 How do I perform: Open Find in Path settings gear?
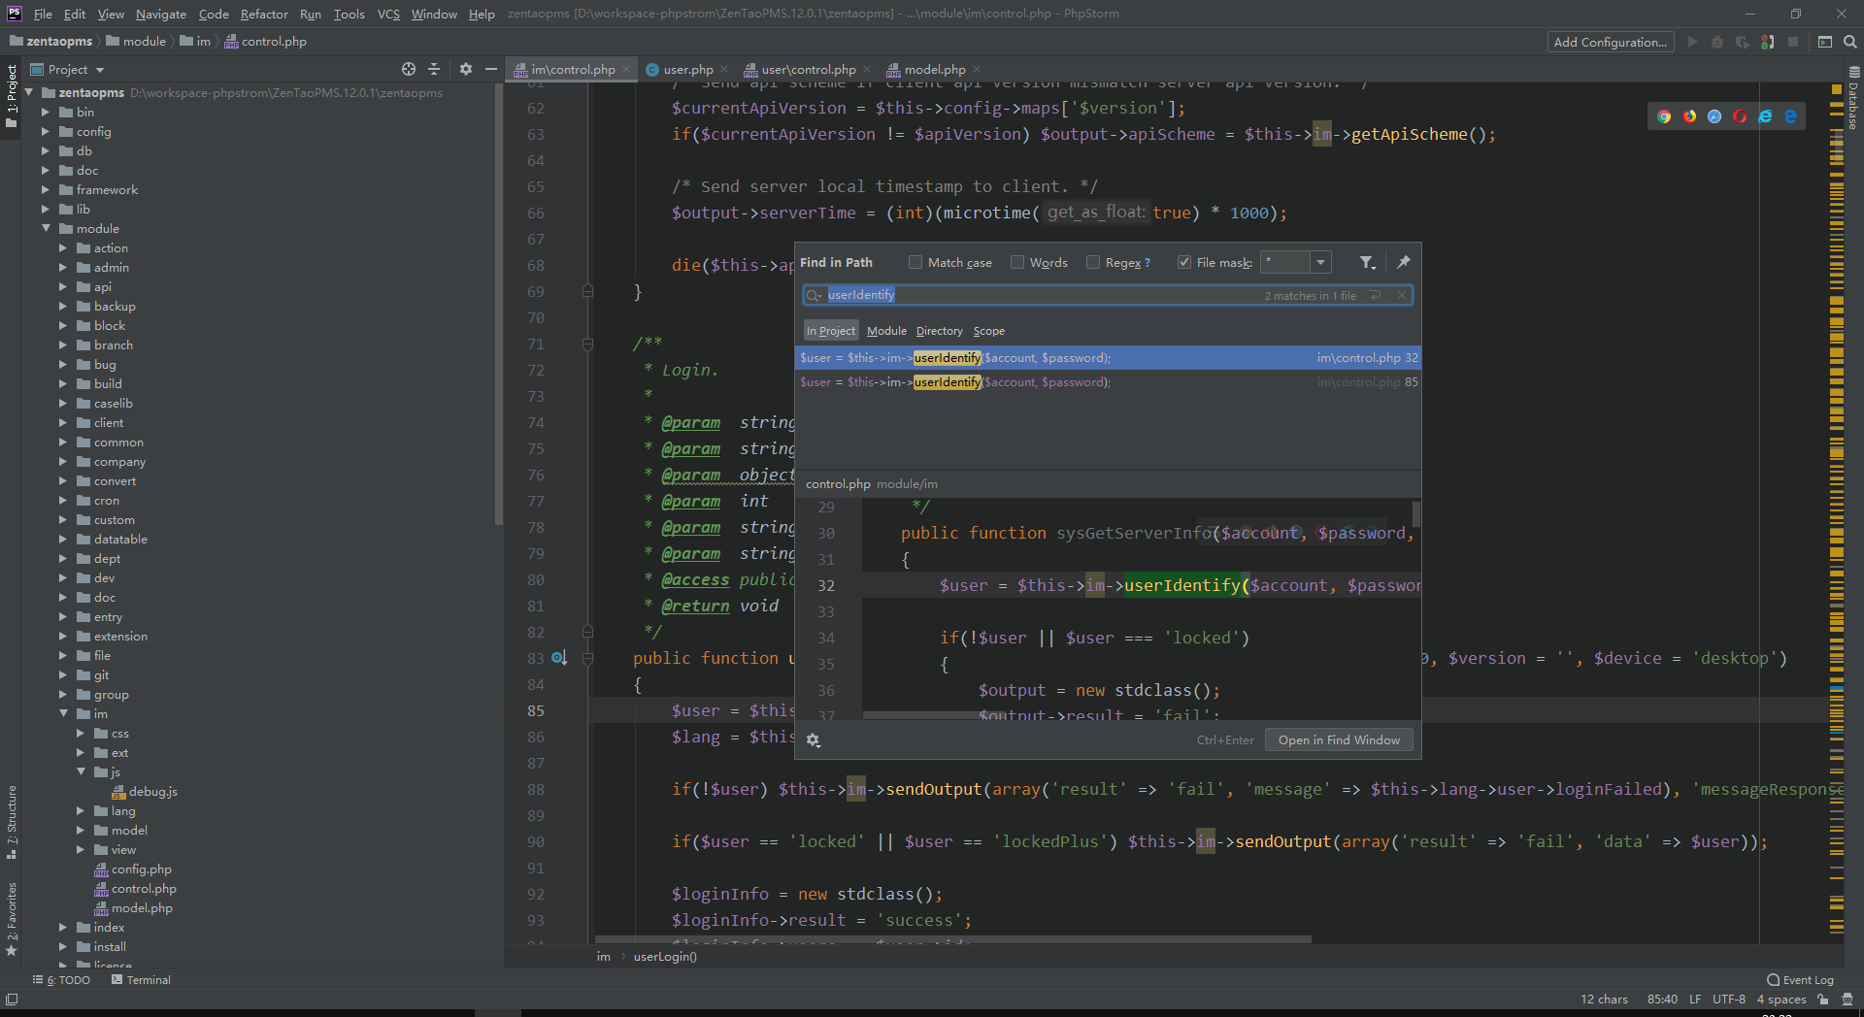(x=814, y=740)
